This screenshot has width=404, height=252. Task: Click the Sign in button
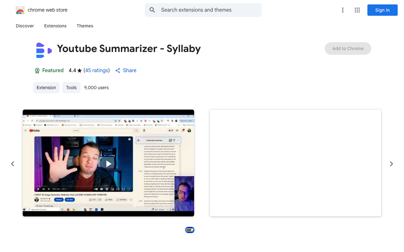click(x=383, y=10)
